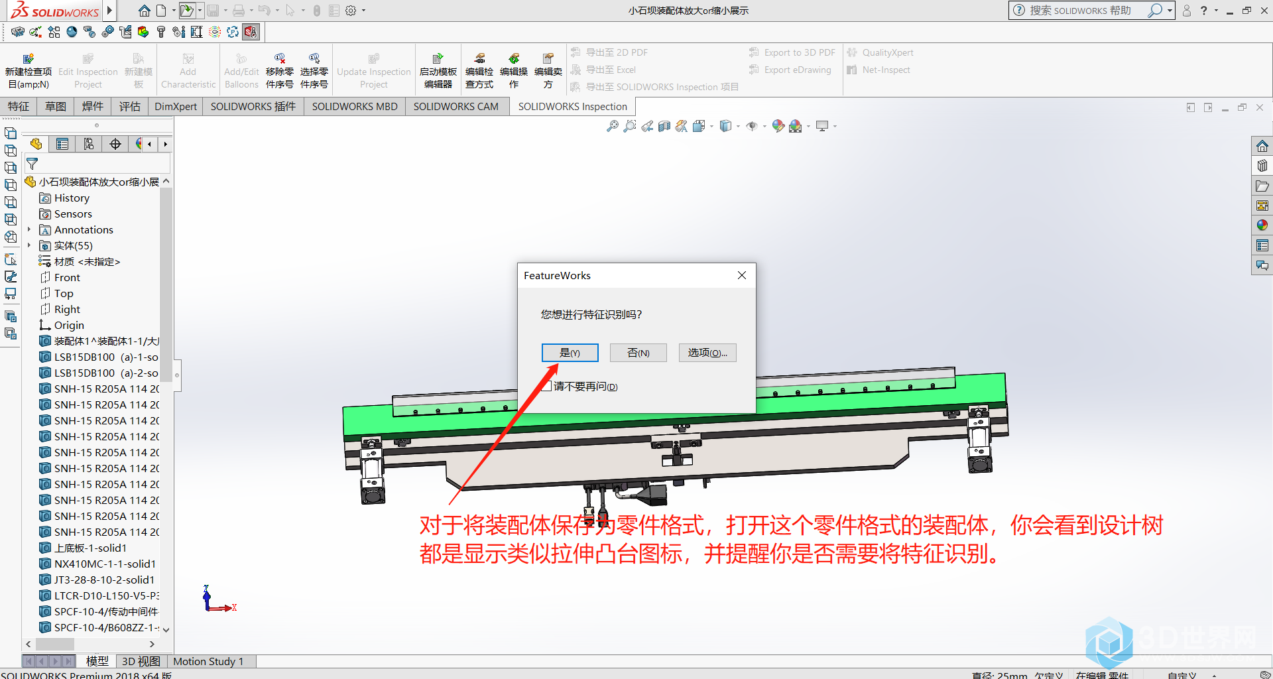Switch to the 草图 tab
The width and height of the screenshot is (1273, 679).
pyautogui.click(x=56, y=106)
